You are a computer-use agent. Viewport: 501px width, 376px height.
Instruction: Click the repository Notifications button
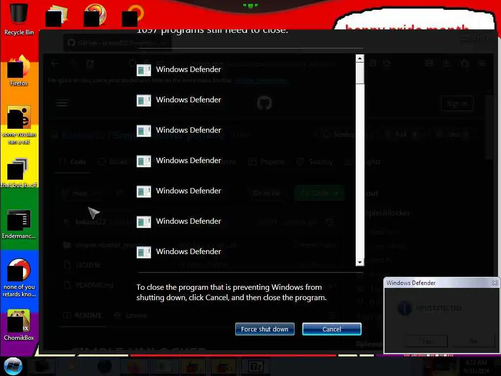344,135
